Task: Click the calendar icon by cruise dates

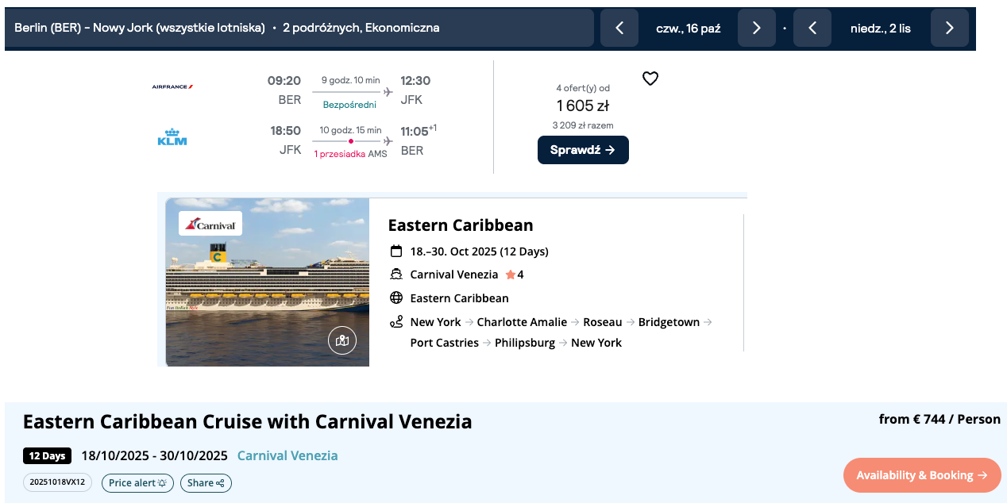Action: coord(396,251)
